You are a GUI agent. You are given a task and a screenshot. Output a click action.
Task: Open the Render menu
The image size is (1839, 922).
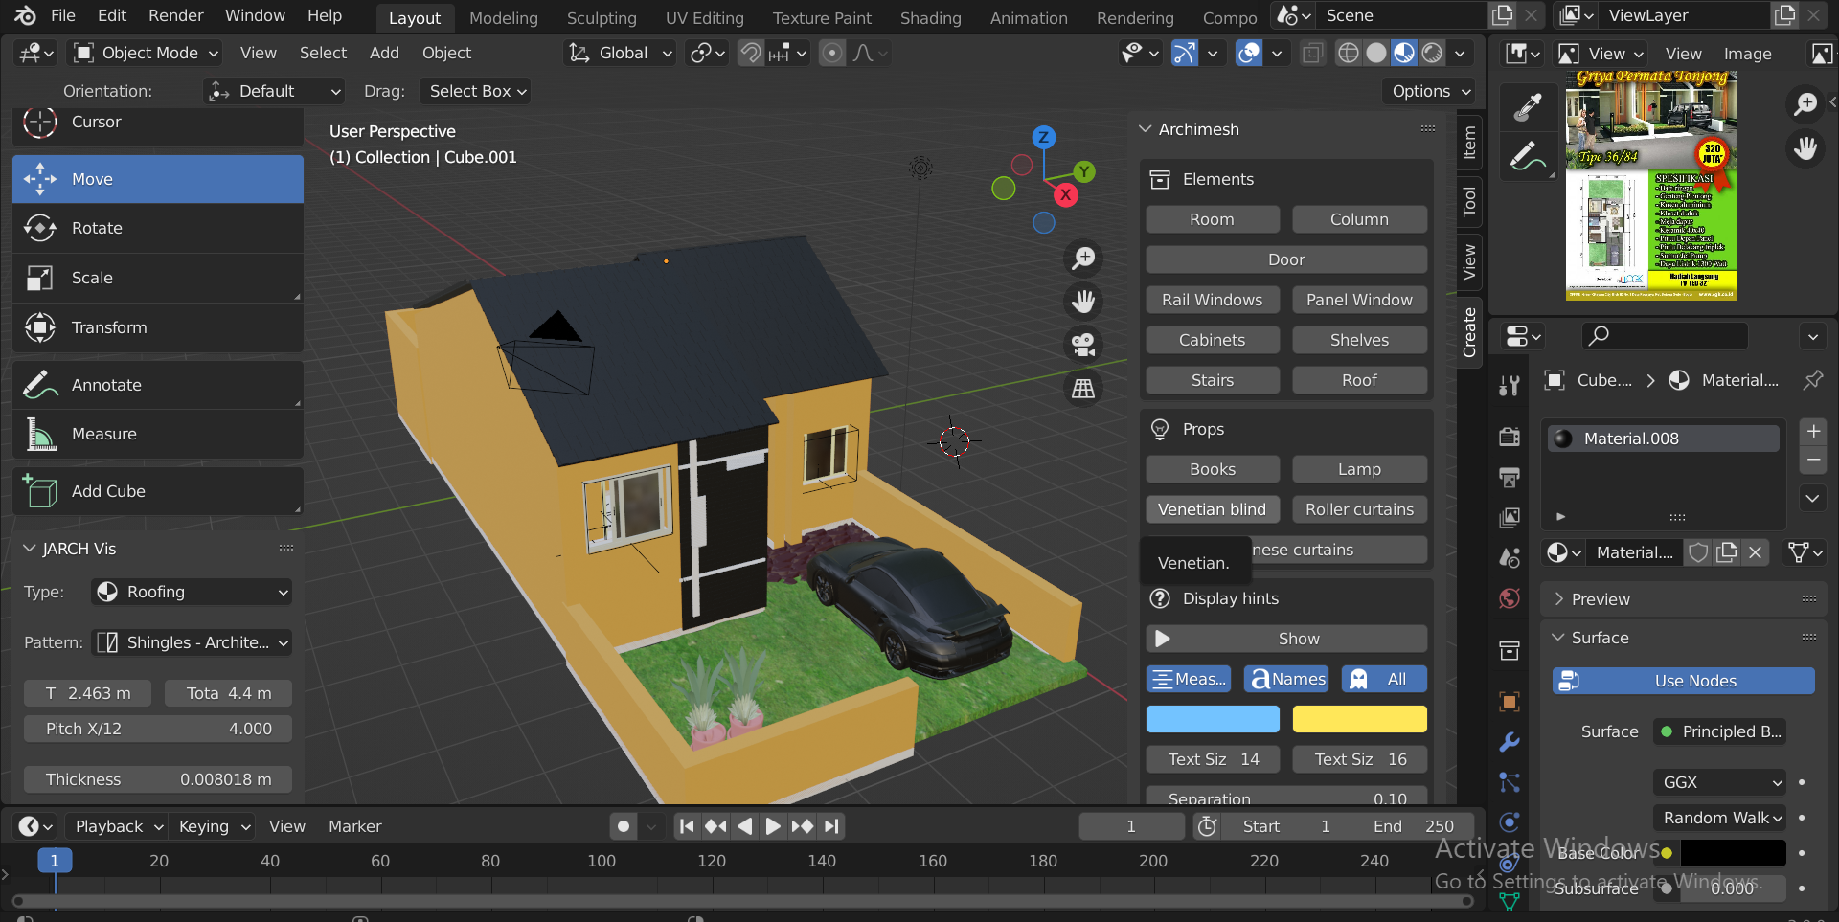[175, 15]
